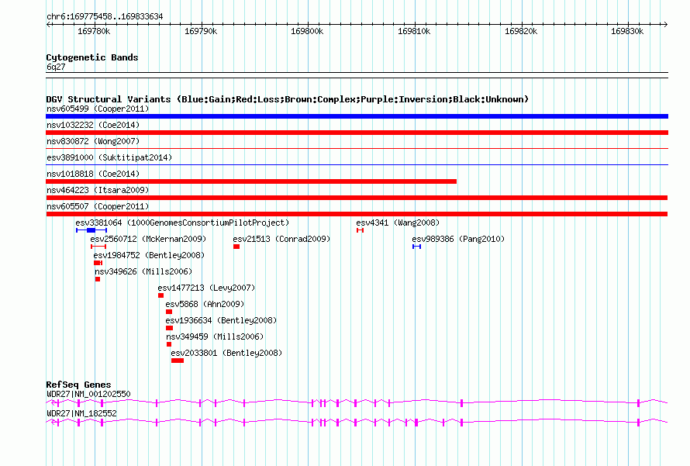Image resolution: width=690 pixels, height=466 pixels.
Task: Open the nsv1018818 (Coe2014) label
Action: click(93, 174)
